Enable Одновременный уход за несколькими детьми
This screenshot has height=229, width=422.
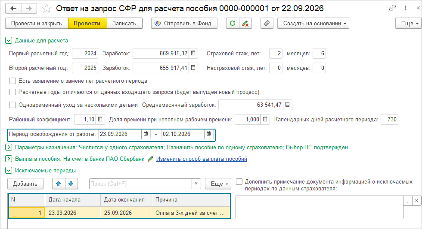coord(12,105)
